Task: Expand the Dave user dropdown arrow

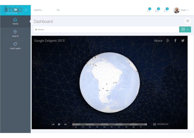Action: tap(188, 10)
